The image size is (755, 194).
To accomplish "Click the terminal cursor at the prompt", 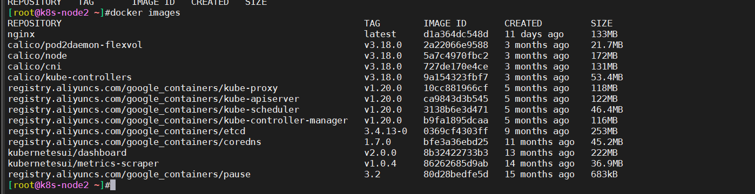I will click(113, 185).
